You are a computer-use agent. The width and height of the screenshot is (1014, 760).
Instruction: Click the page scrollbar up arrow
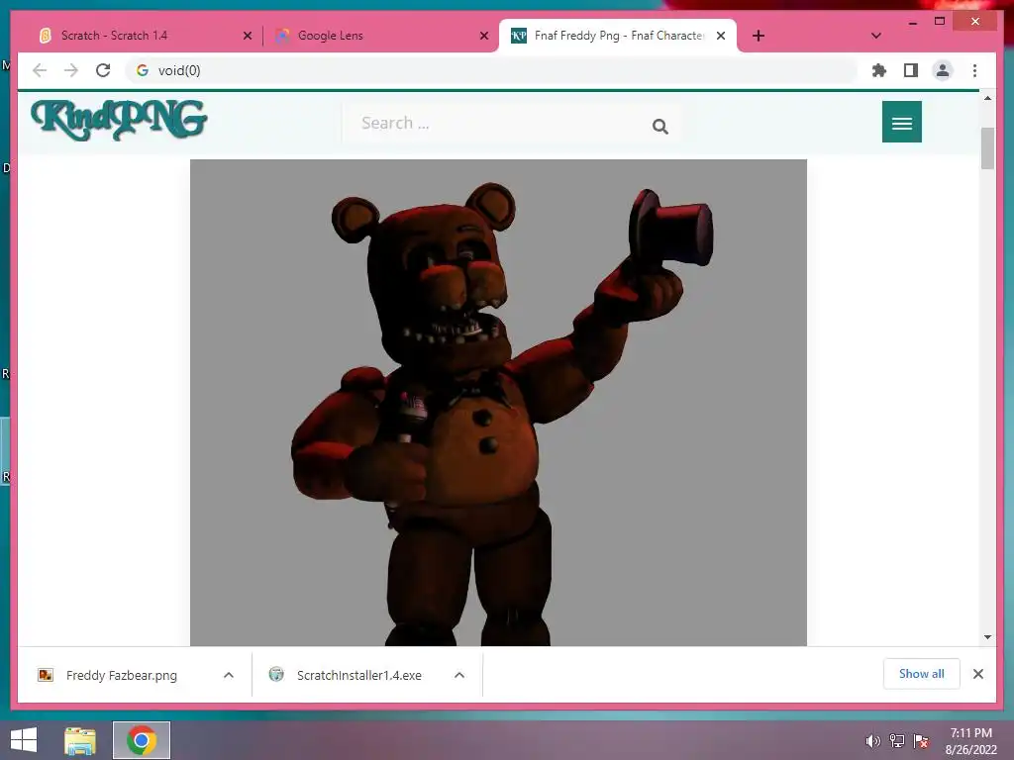point(987,98)
